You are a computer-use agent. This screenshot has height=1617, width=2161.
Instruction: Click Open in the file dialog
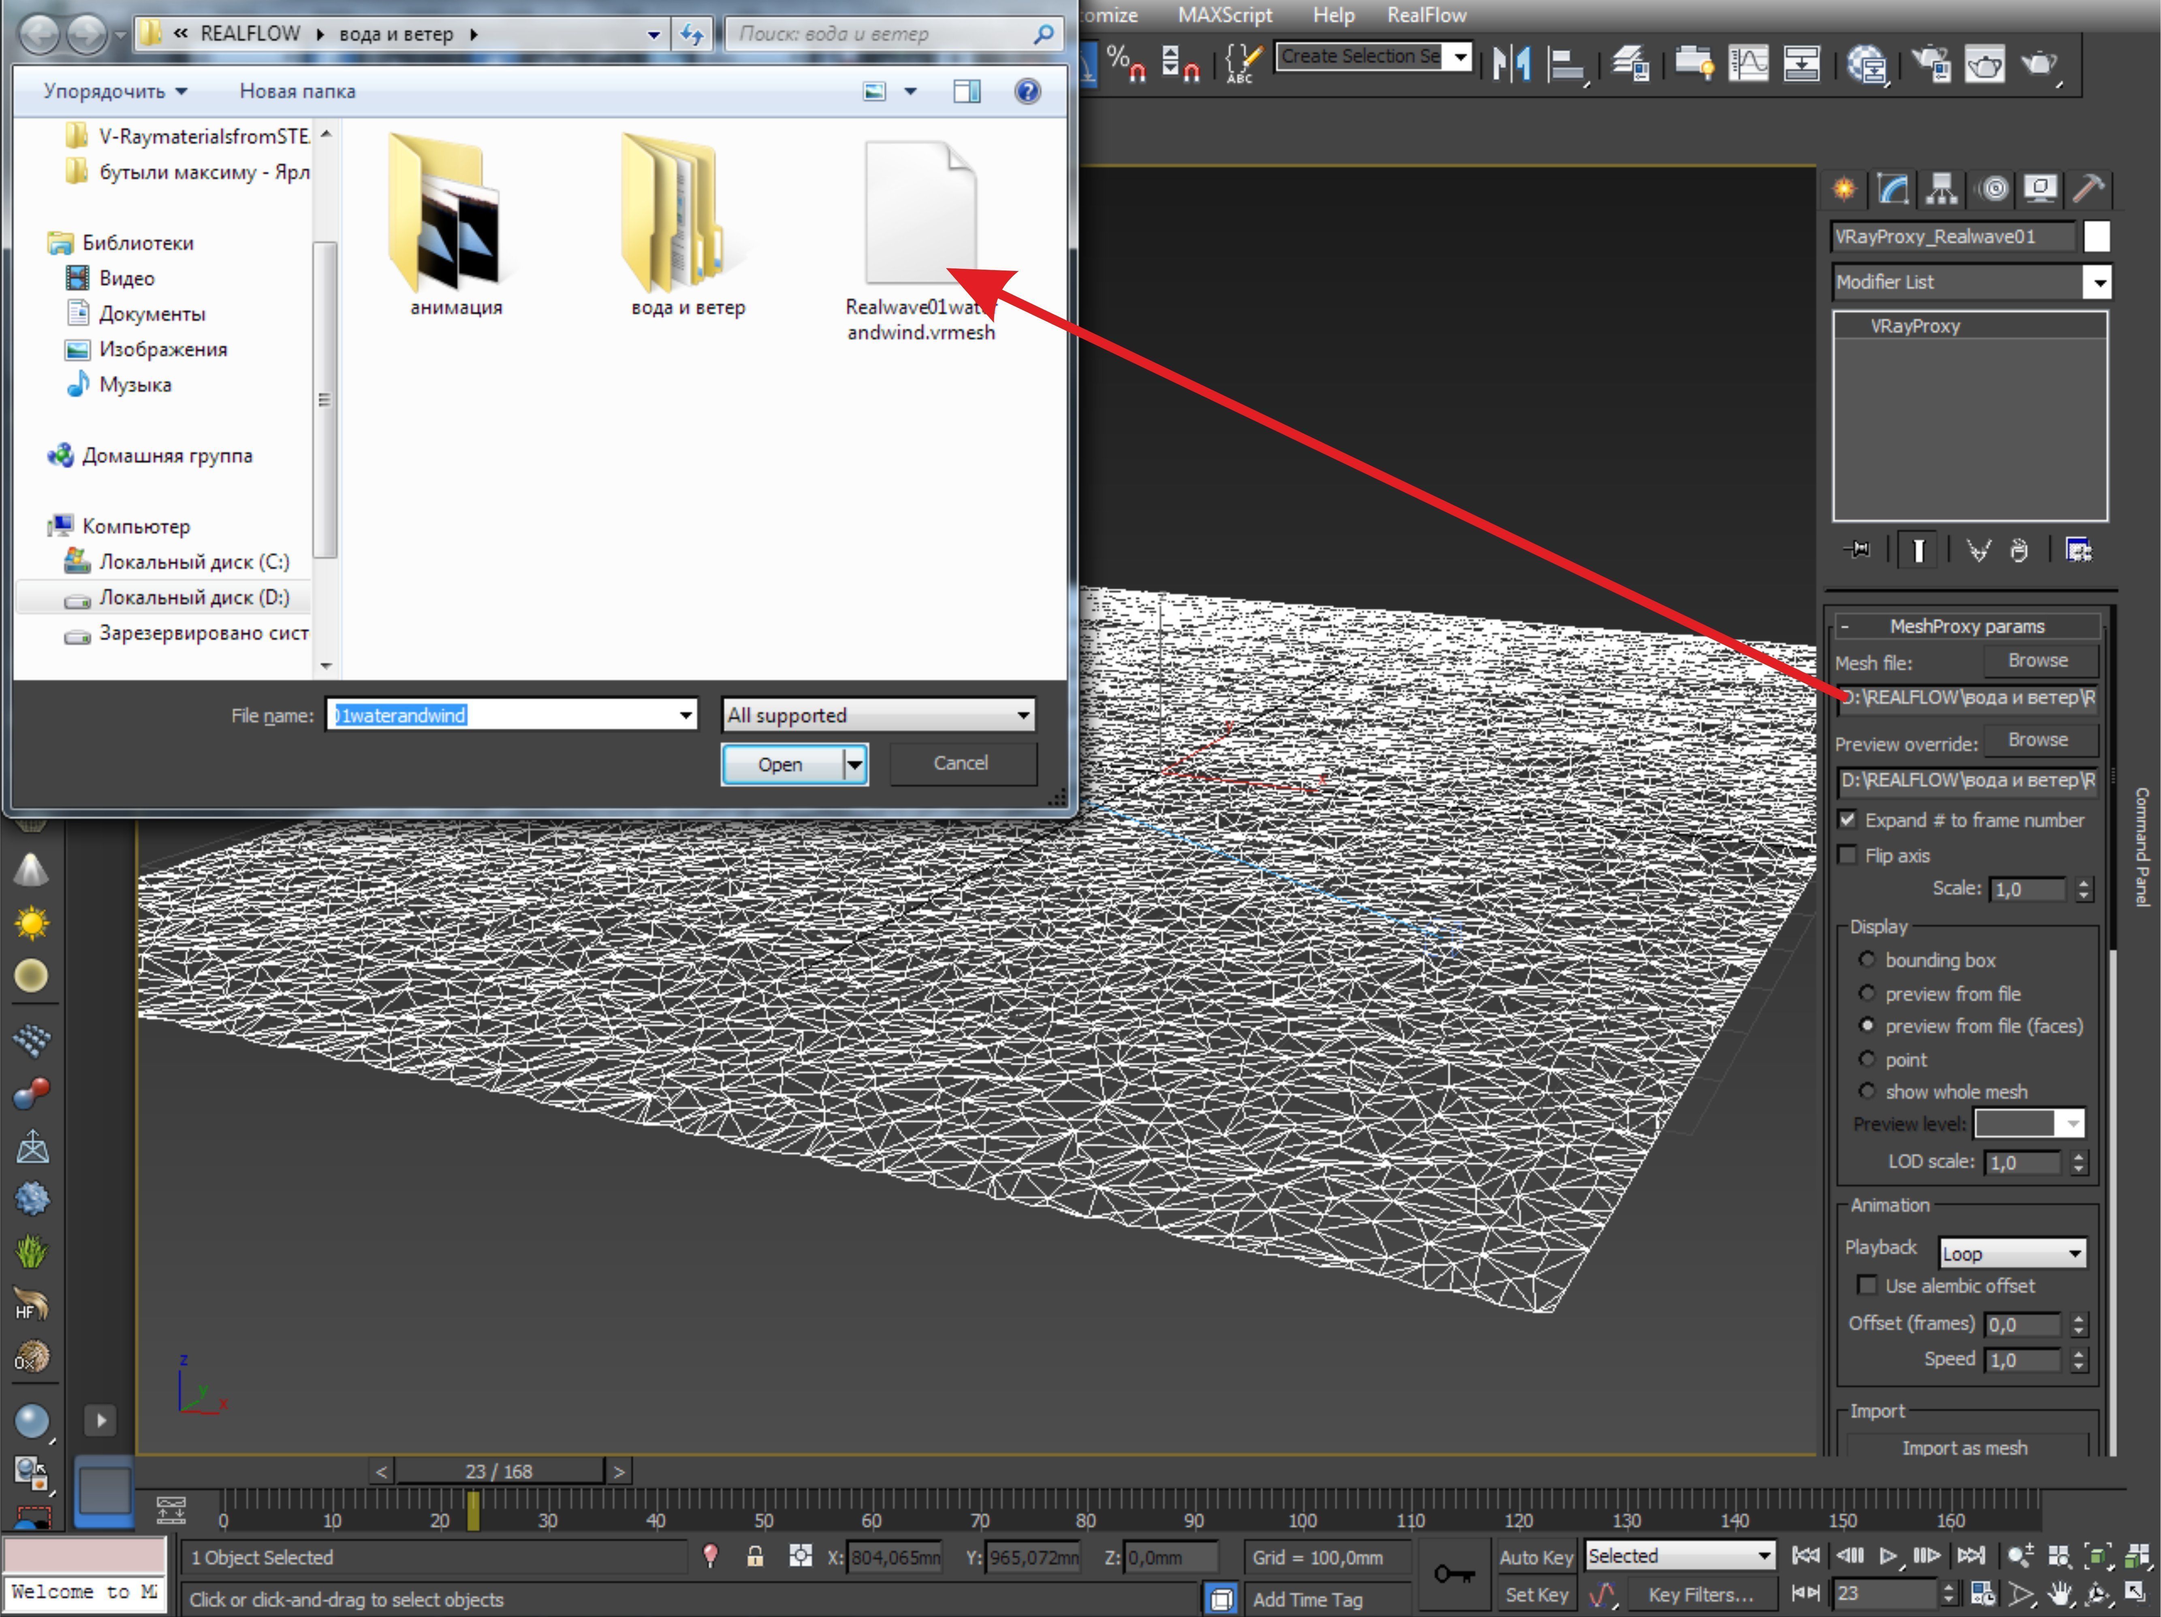(781, 765)
